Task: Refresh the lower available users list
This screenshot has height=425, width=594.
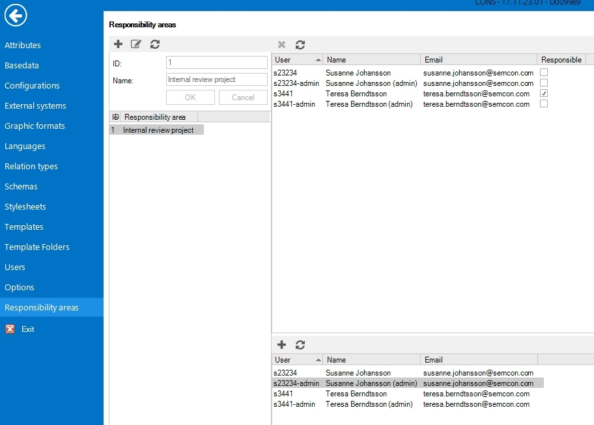Action: coord(300,345)
